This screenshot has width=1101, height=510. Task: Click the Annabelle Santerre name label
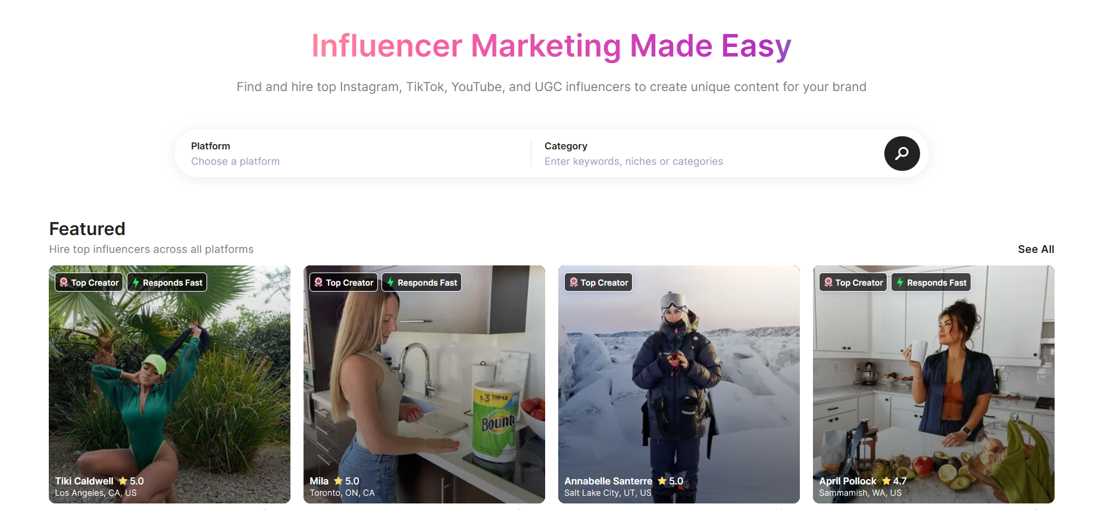tap(608, 481)
